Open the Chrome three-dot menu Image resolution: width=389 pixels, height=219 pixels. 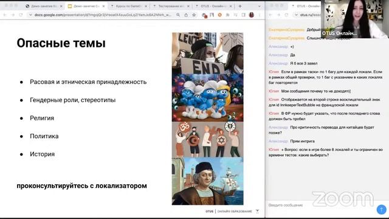(260, 15)
